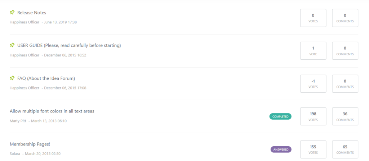Click author name Solara

tap(15, 154)
